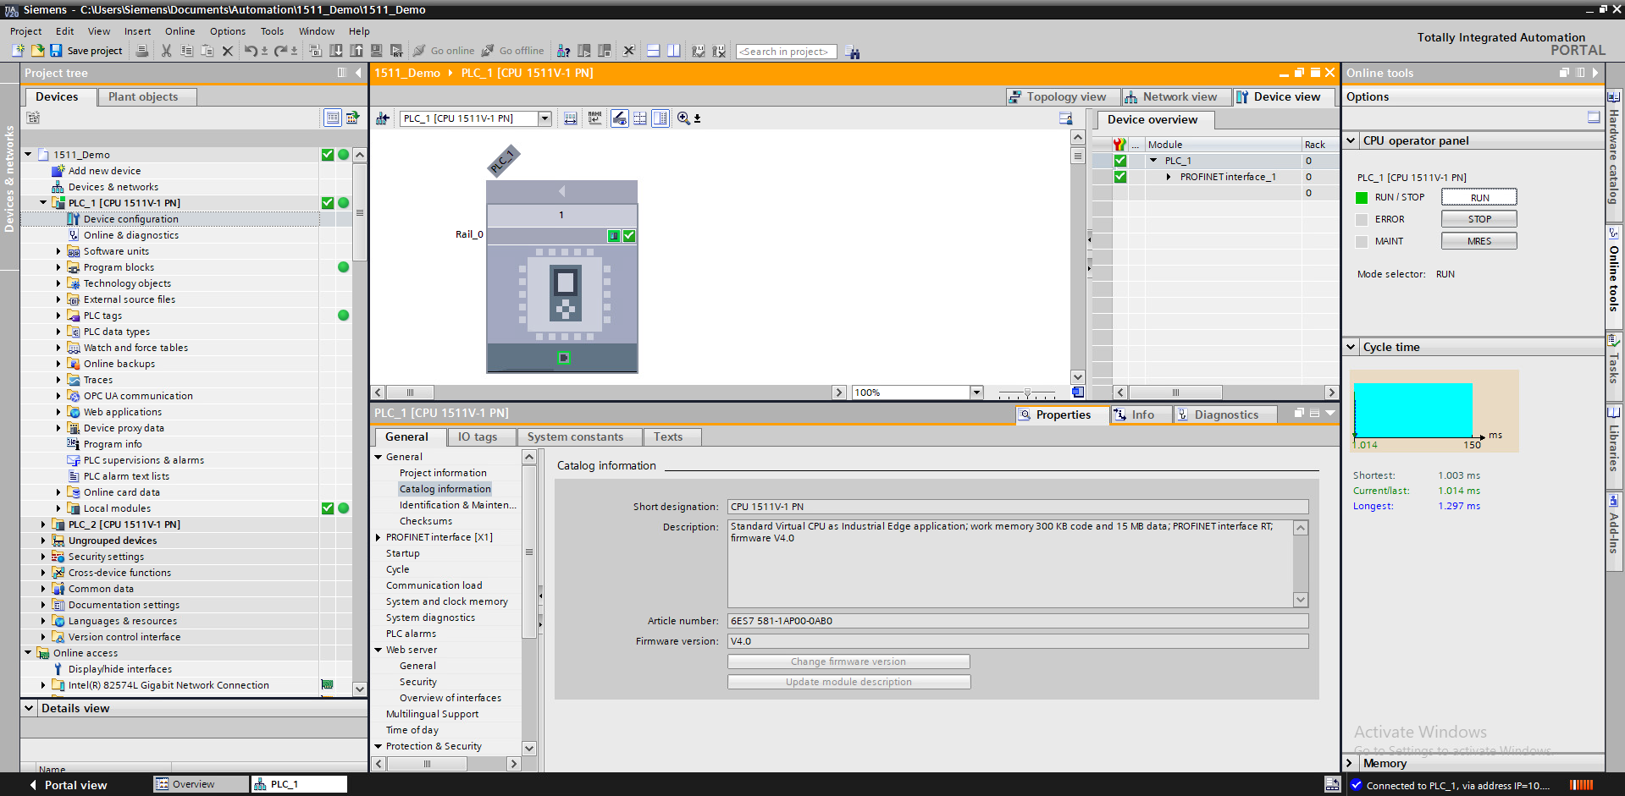Click the ERROR indicator box
This screenshot has height=796, width=1625.
tap(1362, 219)
